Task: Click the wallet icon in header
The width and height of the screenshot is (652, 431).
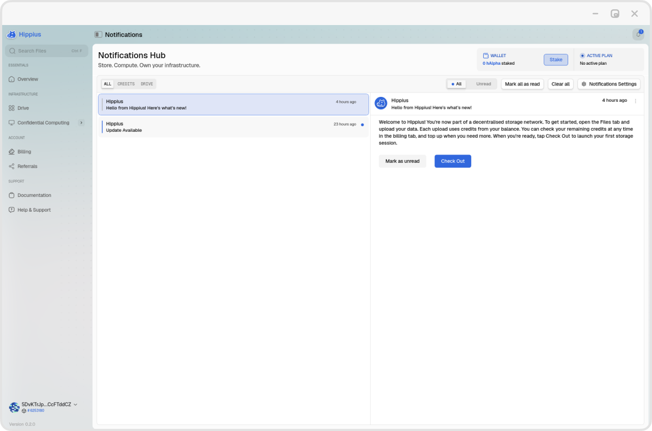Action: point(485,56)
